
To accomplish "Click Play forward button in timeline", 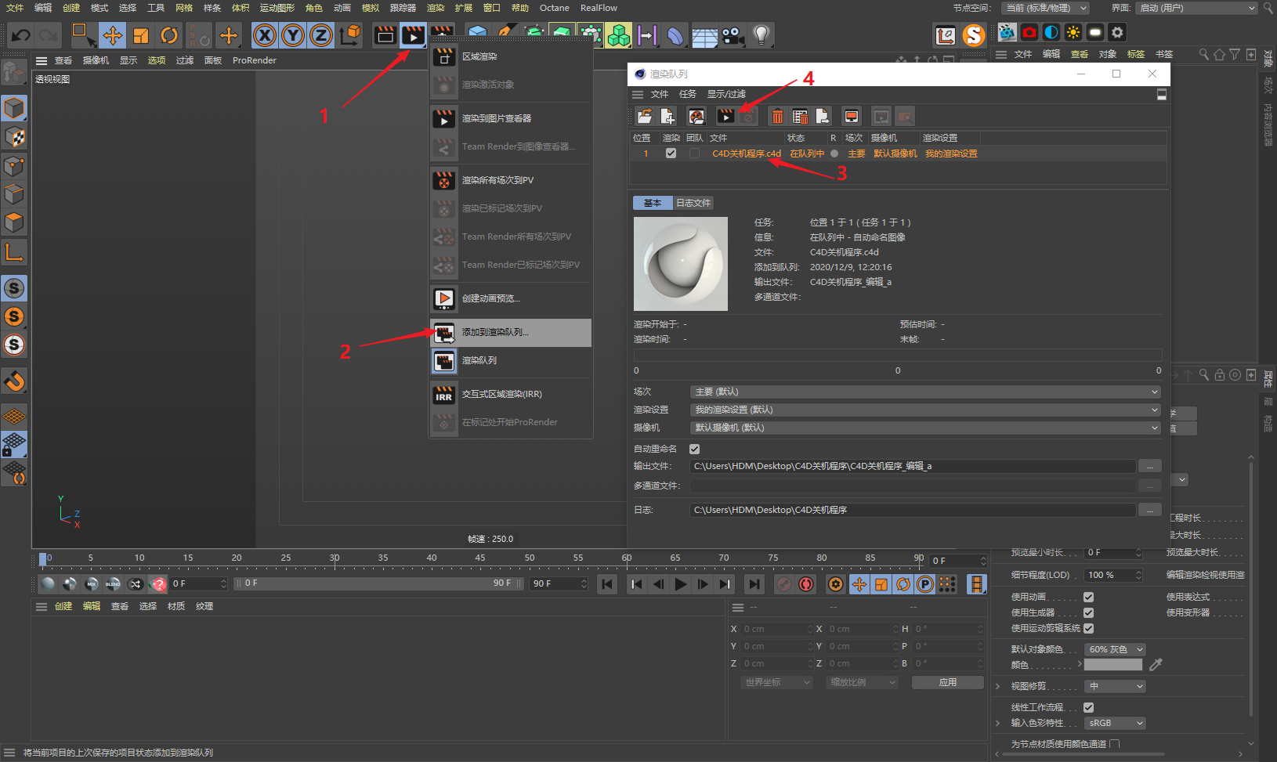I will (681, 584).
